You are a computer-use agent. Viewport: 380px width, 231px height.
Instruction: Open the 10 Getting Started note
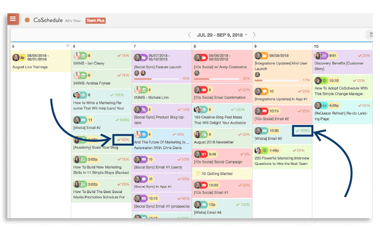click(x=222, y=174)
